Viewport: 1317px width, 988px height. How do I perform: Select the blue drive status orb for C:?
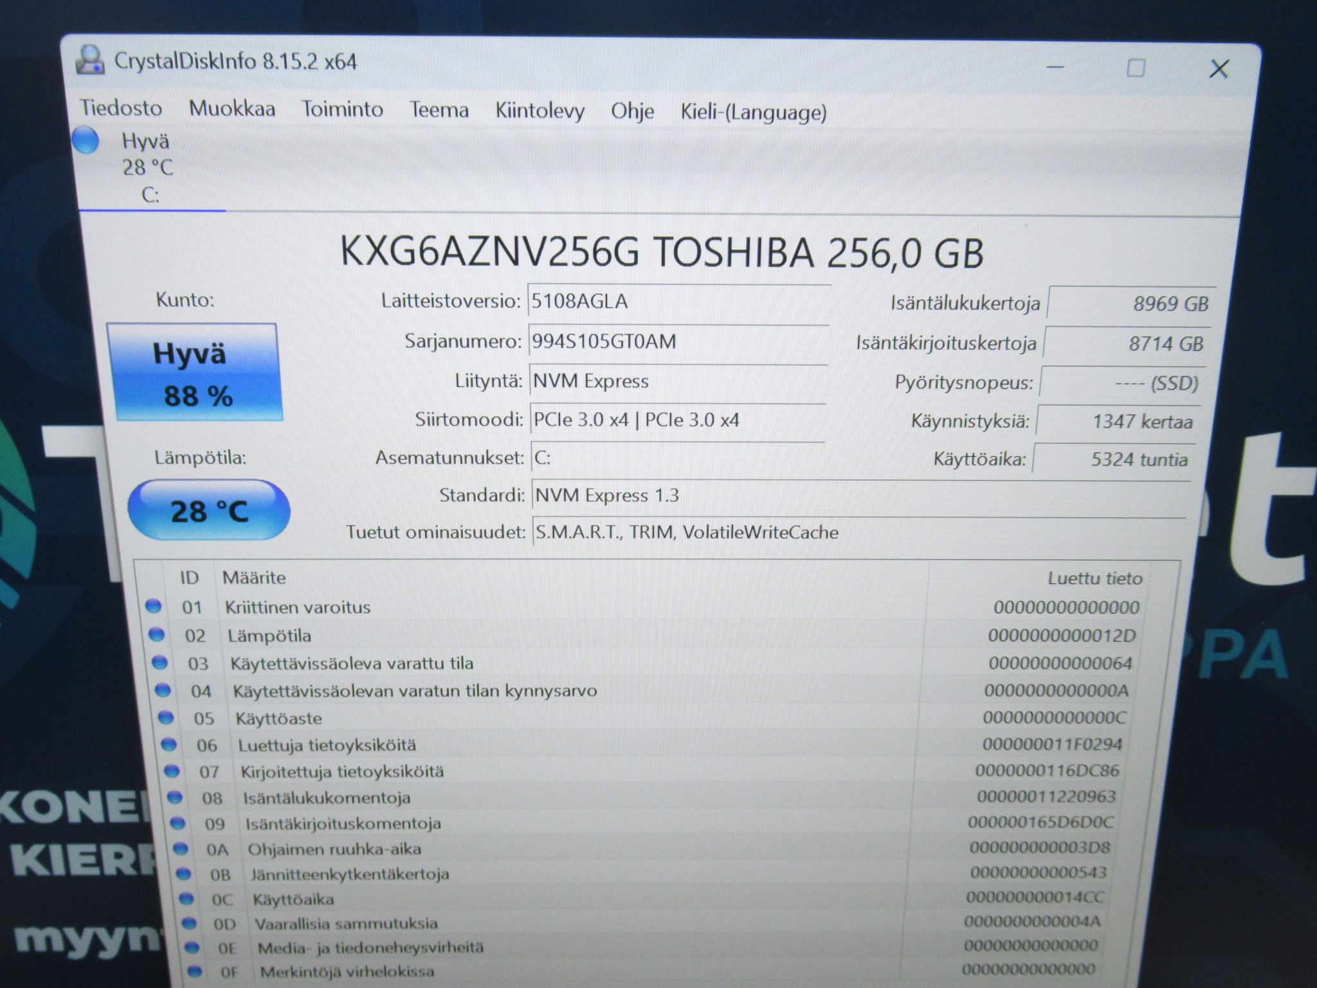(x=86, y=140)
